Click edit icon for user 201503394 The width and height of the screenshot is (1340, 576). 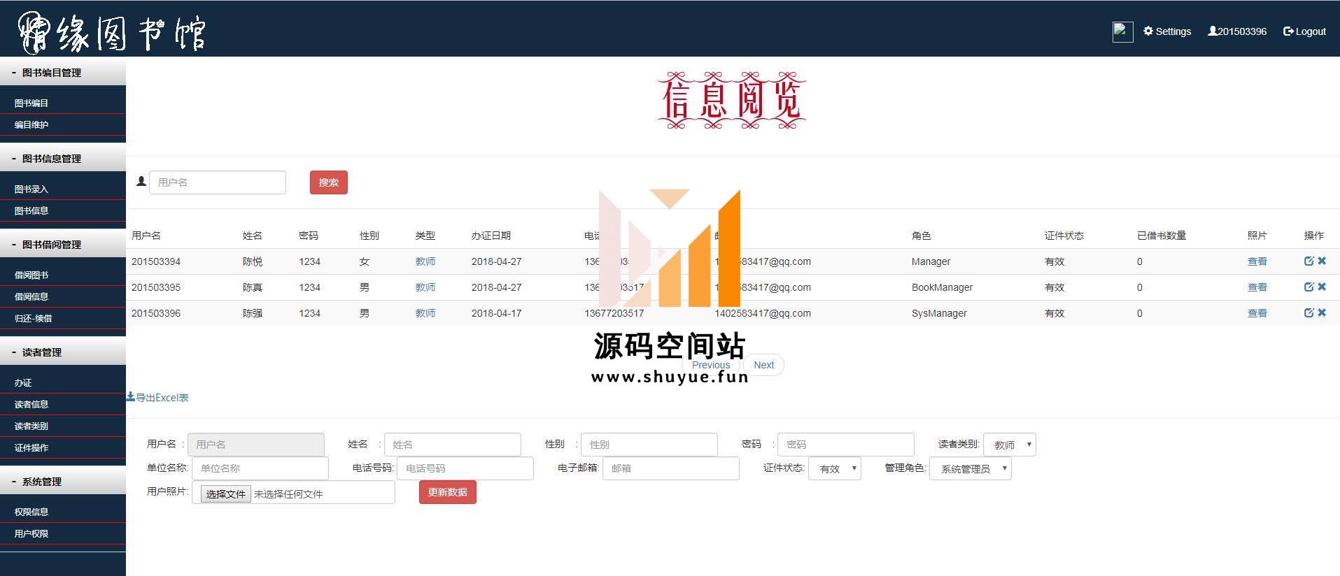tap(1309, 261)
